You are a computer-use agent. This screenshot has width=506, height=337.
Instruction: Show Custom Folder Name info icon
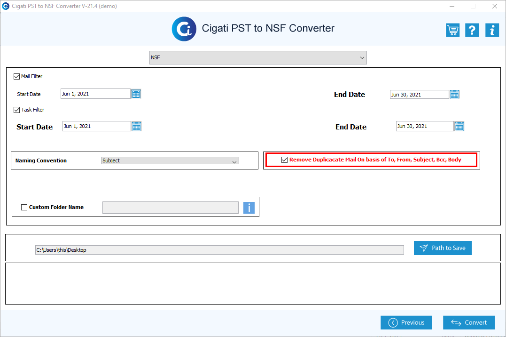249,208
